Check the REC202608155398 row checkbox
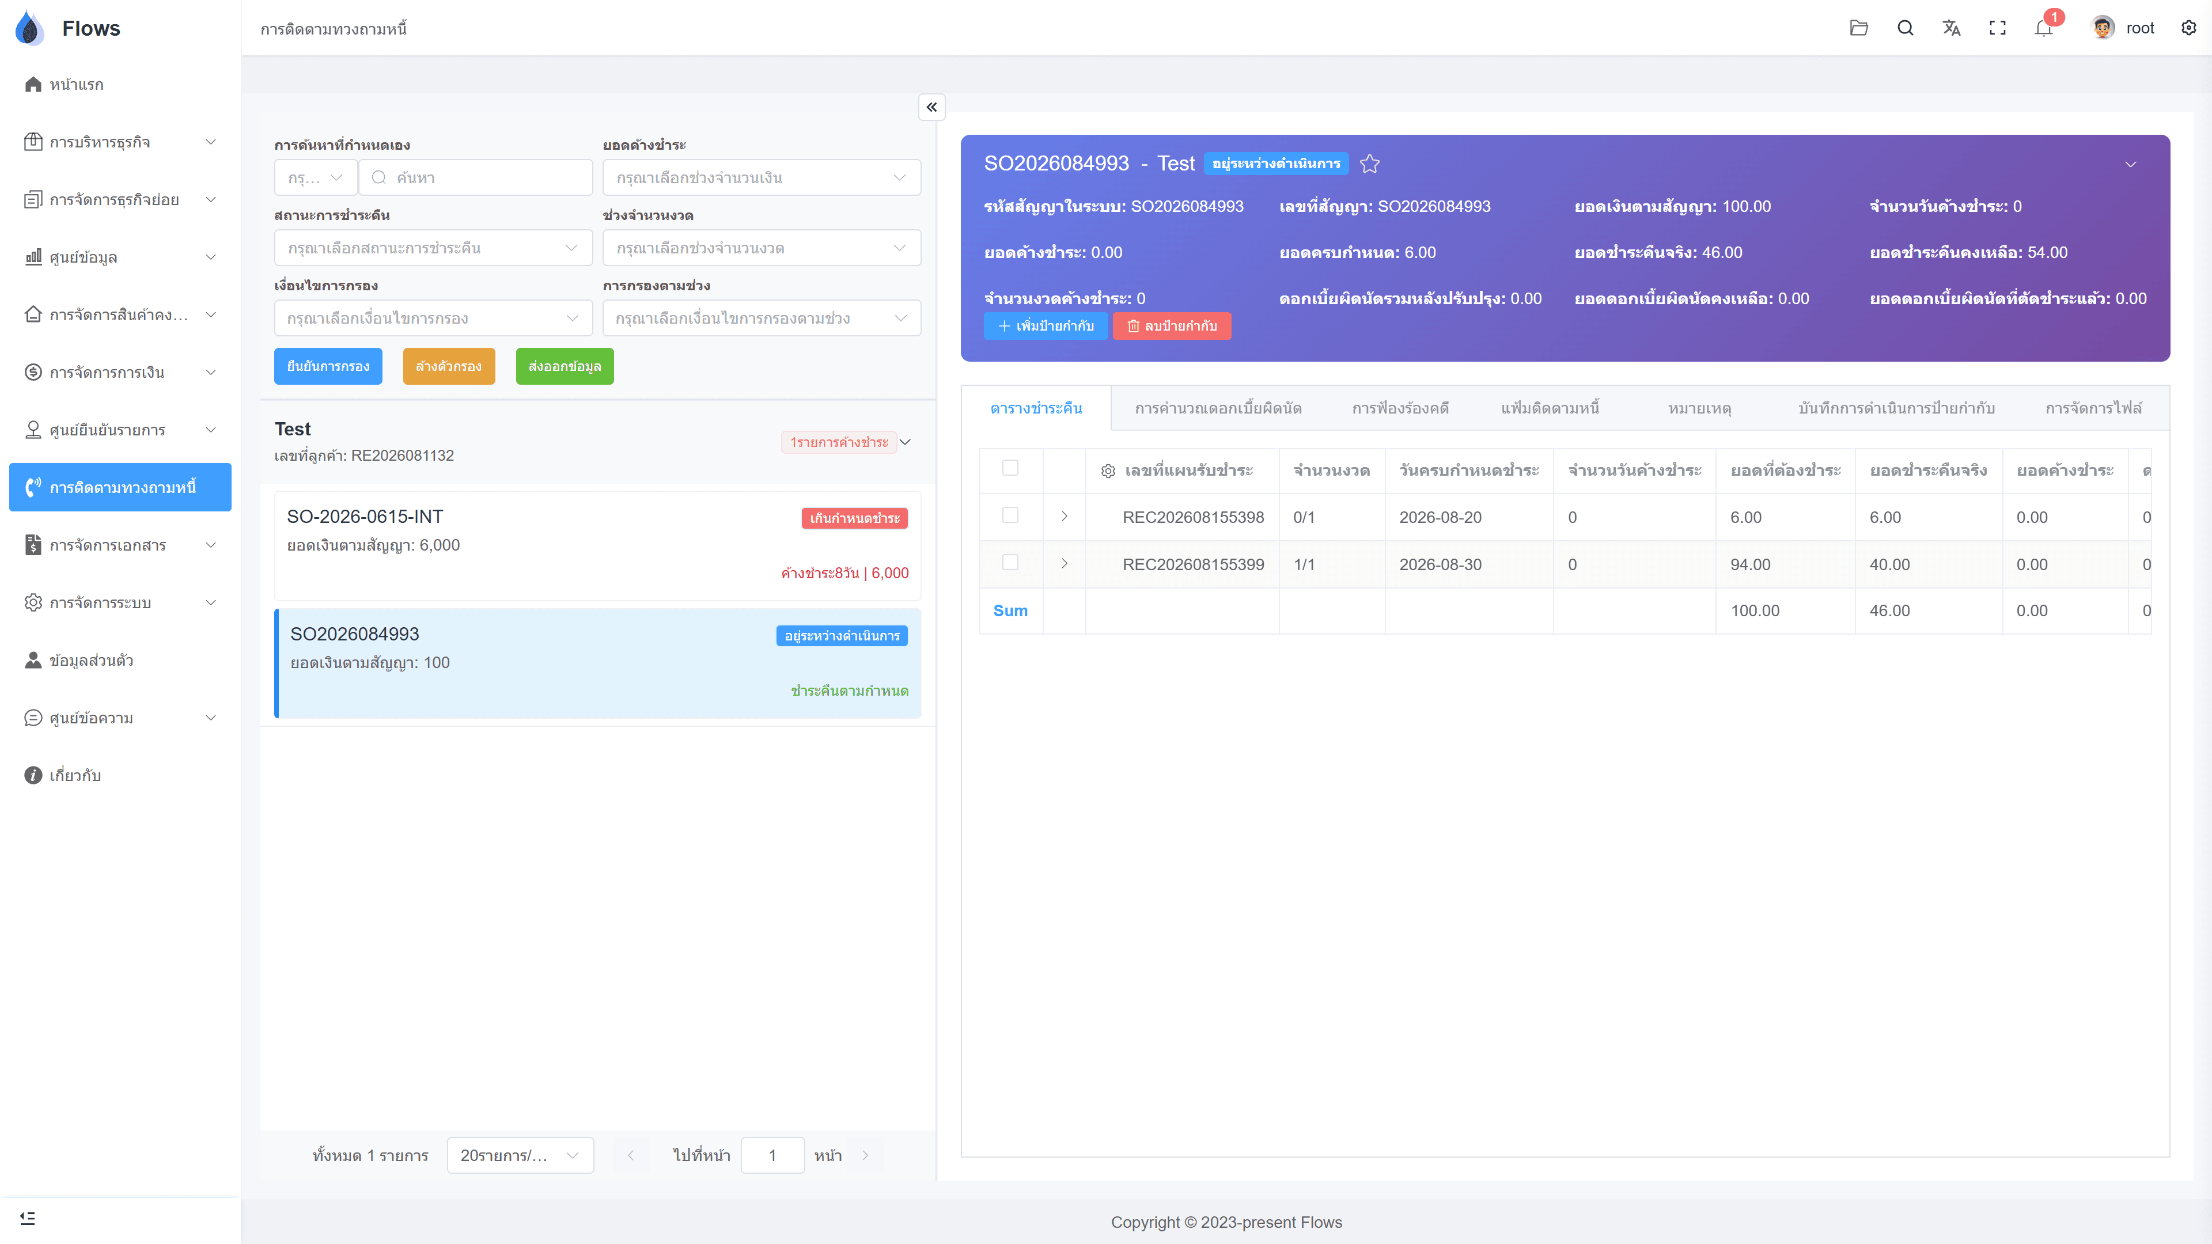 [1010, 515]
